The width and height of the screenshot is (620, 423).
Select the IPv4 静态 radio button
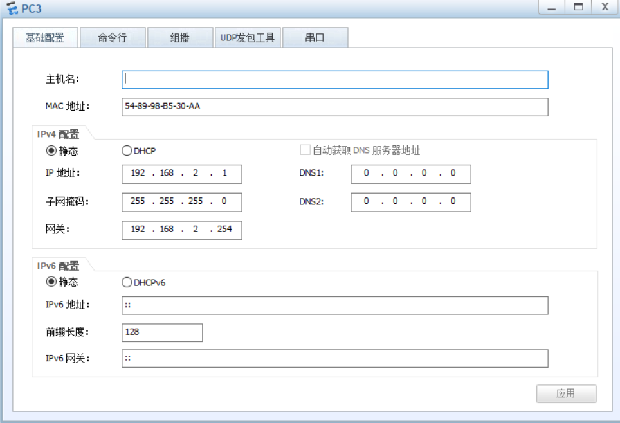[x=51, y=150]
